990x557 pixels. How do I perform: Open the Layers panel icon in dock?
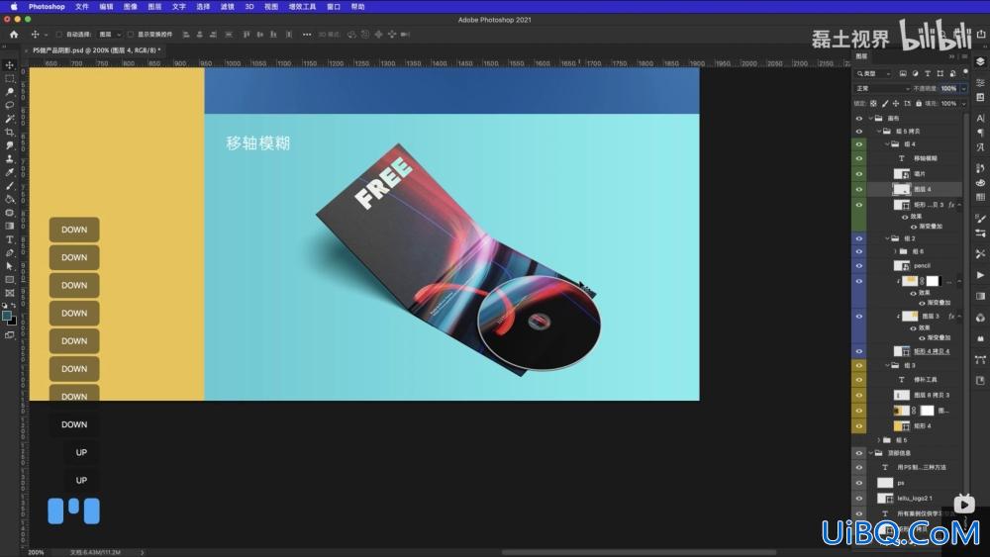tap(980, 61)
